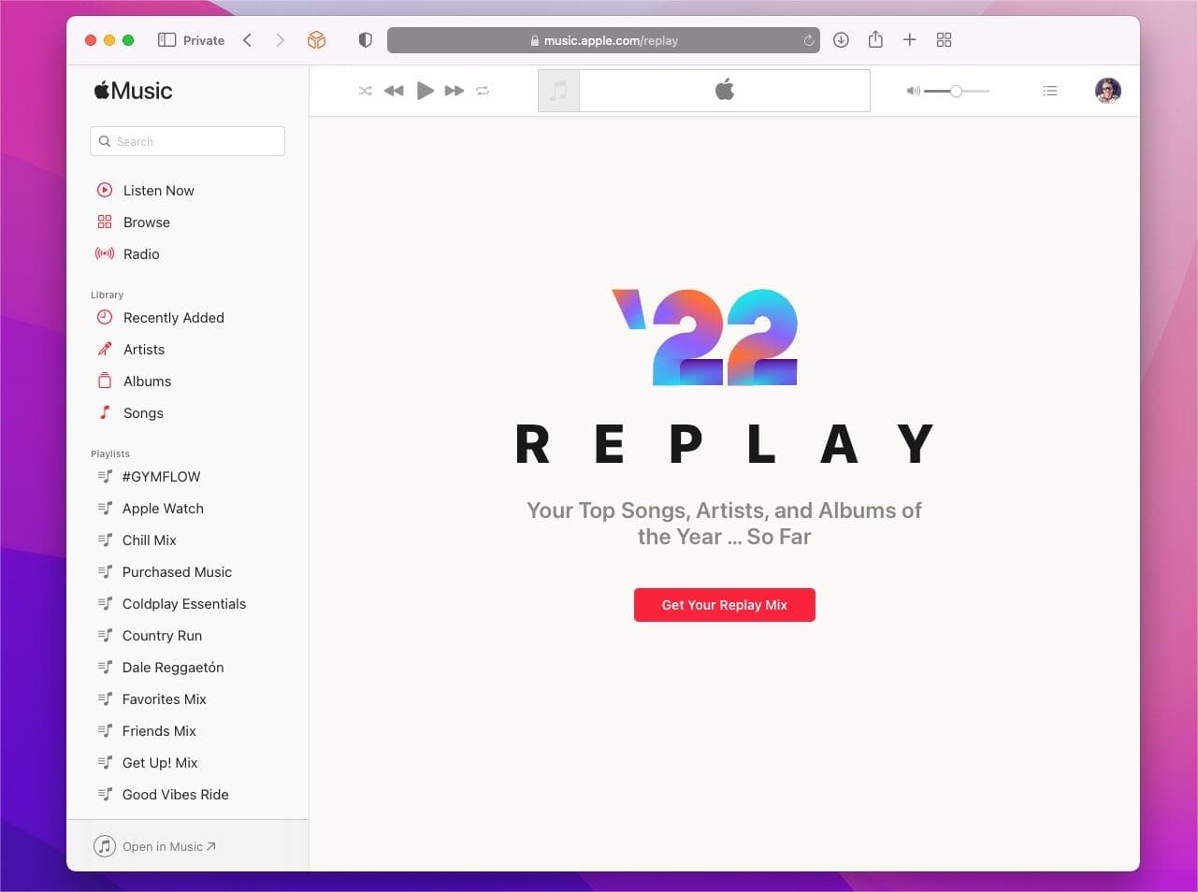
Task: Select the Country Run playlist
Action: [x=150, y=636]
